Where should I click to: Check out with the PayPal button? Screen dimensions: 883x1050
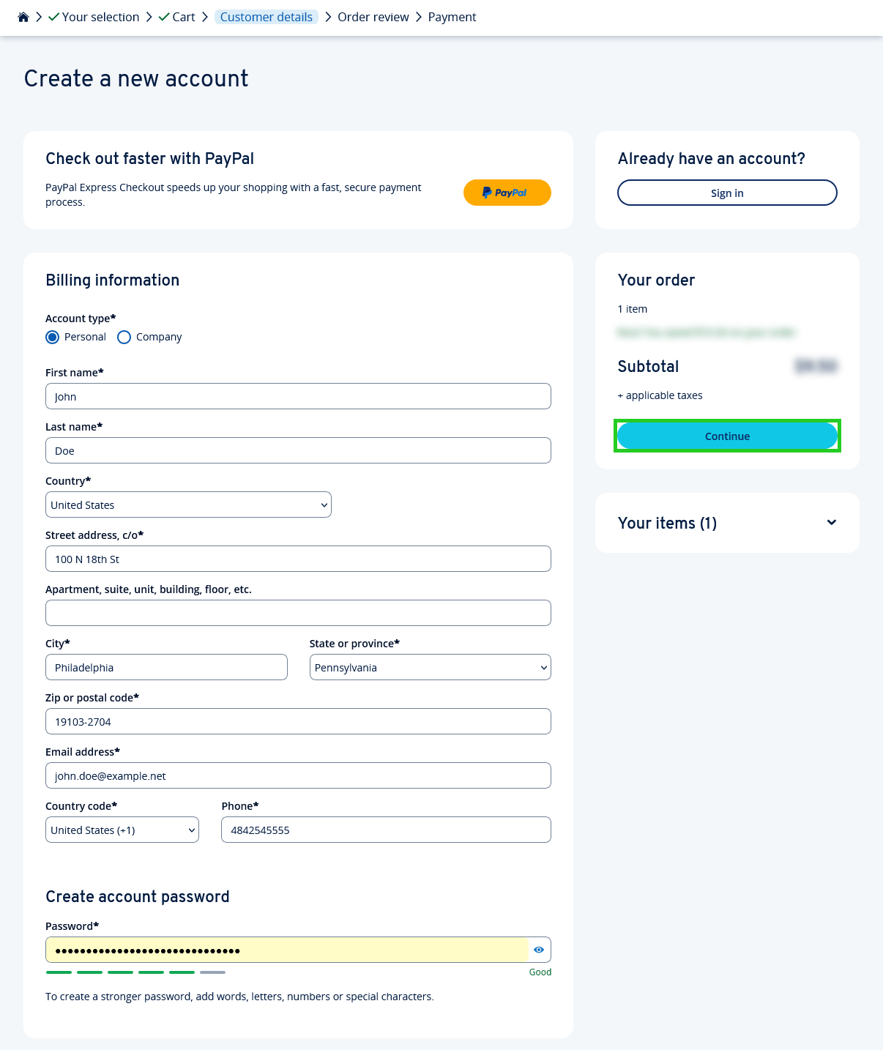[507, 193]
